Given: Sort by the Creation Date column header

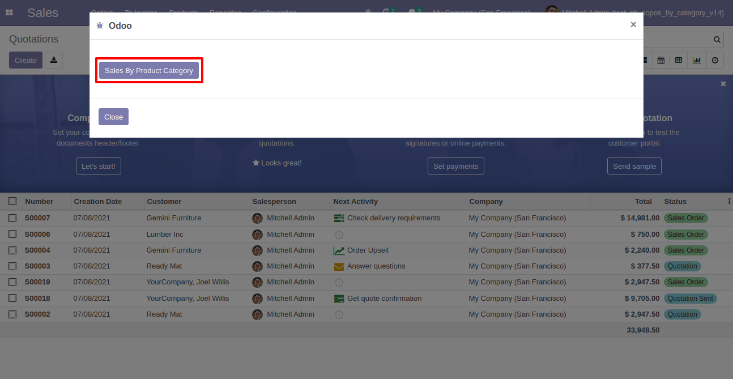Looking at the screenshot, I should click(x=97, y=201).
